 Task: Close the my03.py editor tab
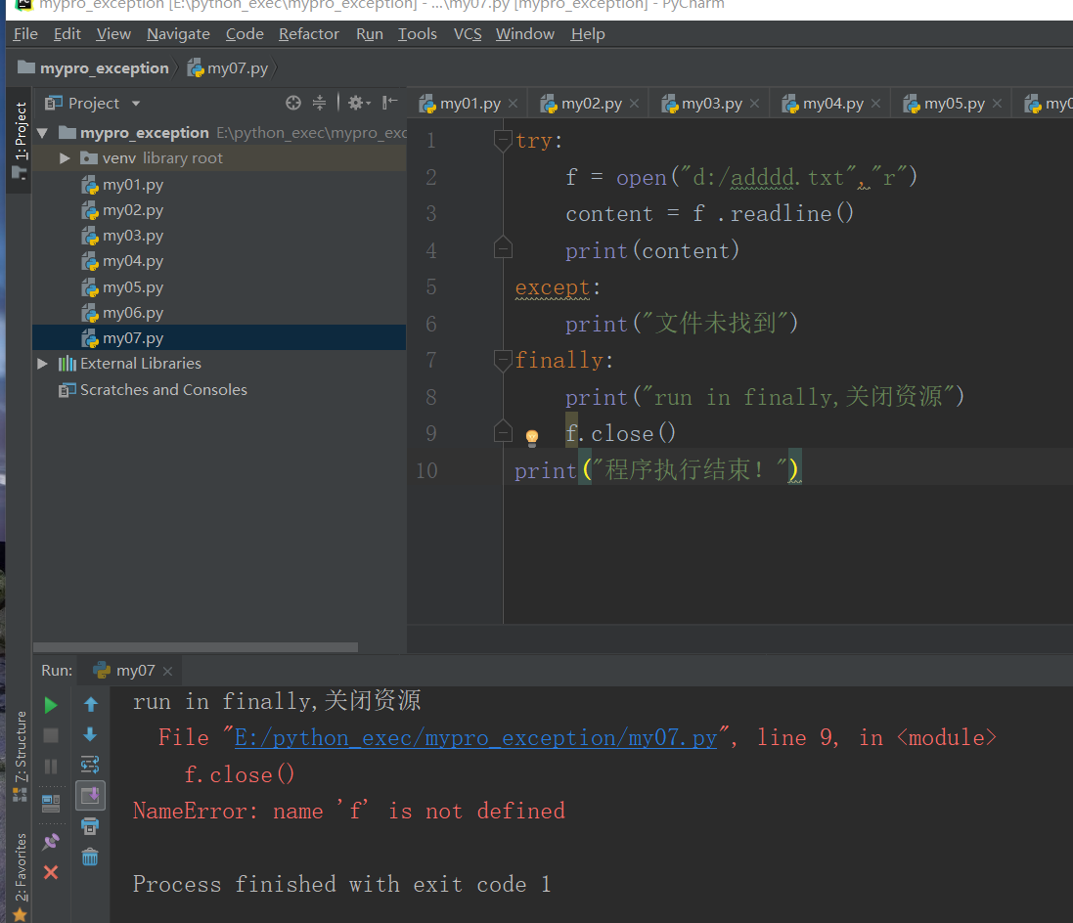click(x=755, y=104)
